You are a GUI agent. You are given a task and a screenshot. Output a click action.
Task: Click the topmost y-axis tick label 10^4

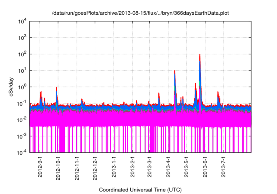point(22,21)
